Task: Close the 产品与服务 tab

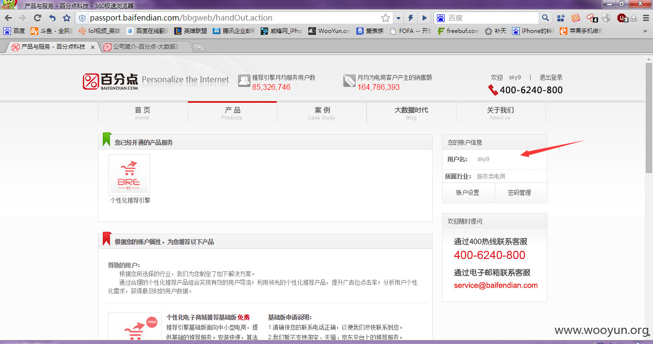Action: pos(93,47)
